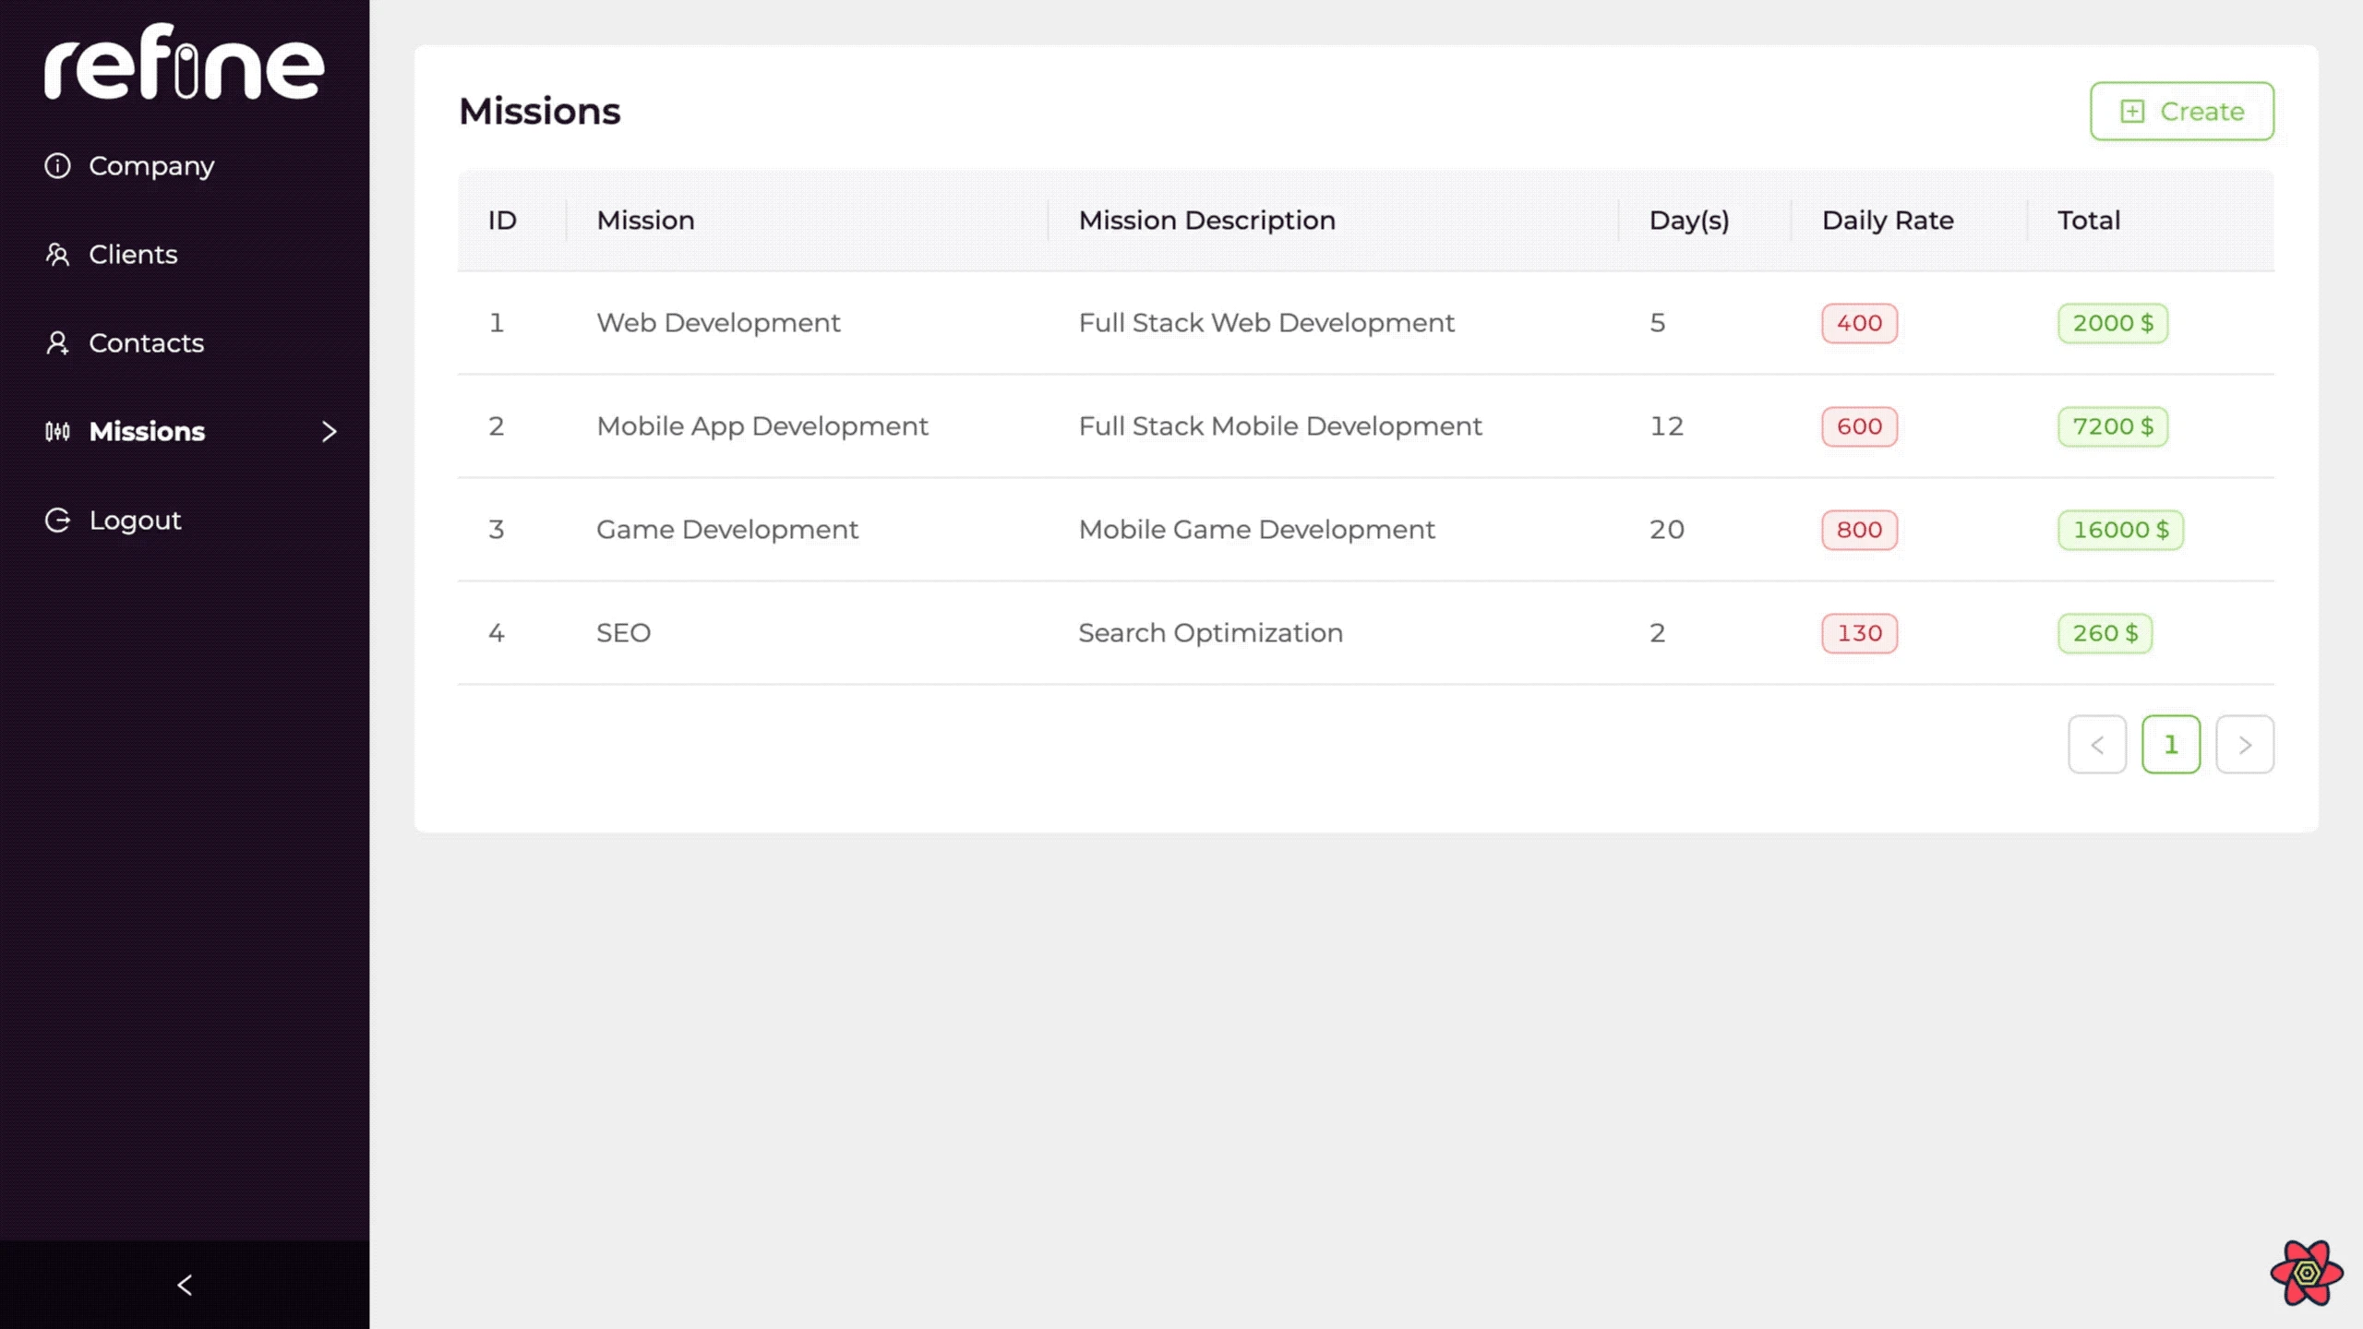Viewport: 2363px width, 1329px height.
Task: Click the React atom icon
Action: tap(2307, 1274)
